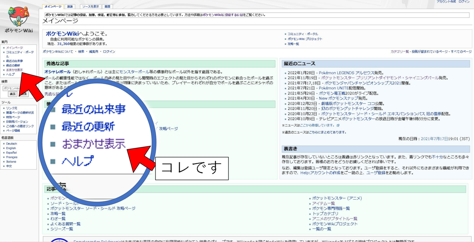
Task: Open ブリリアントダイヤモンド・シャイニングパール news link
Action: tap(379, 78)
